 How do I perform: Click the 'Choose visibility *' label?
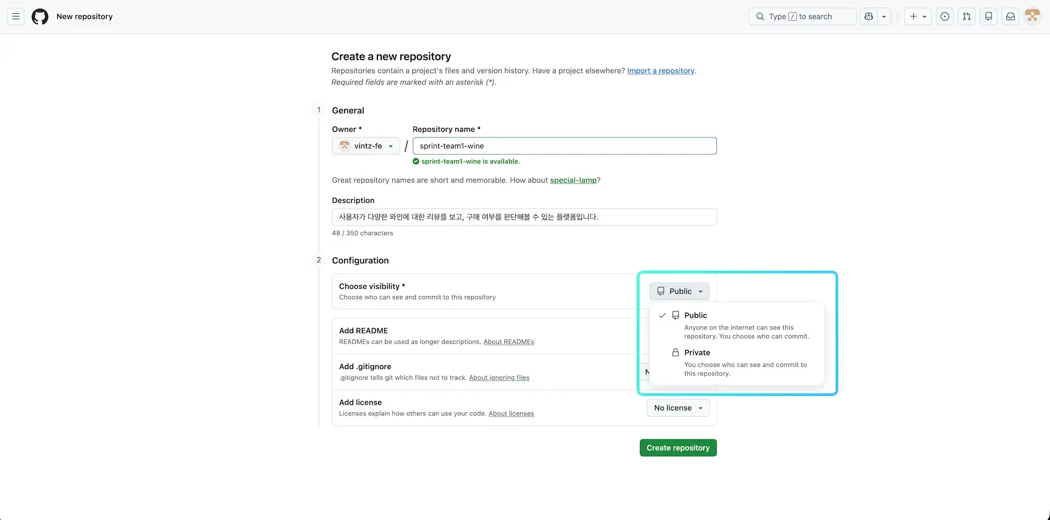(372, 286)
